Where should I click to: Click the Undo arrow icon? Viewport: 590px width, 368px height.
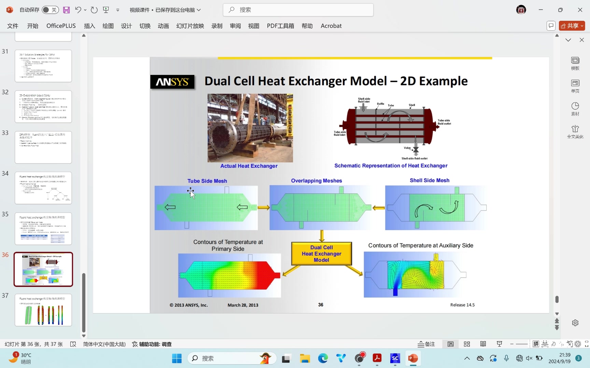coord(78,10)
